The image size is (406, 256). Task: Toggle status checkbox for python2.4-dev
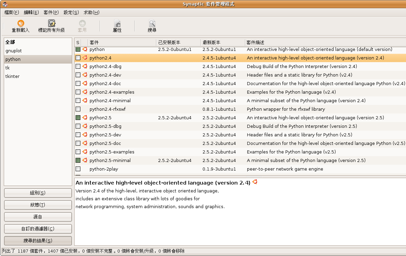pyautogui.click(x=78, y=75)
